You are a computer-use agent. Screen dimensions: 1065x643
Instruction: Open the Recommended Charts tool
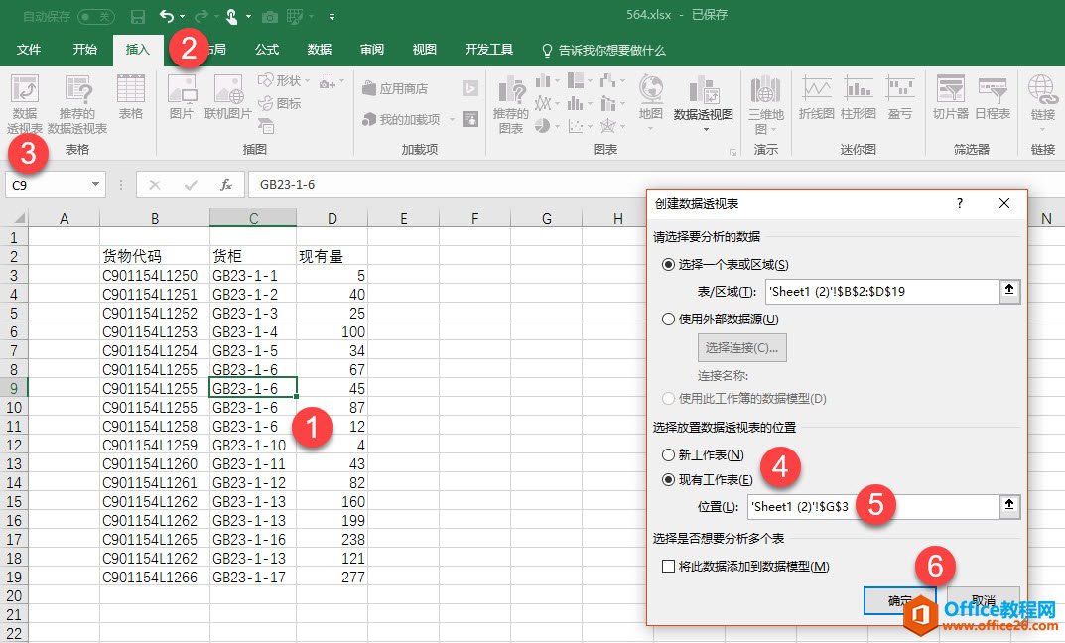click(x=511, y=103)
